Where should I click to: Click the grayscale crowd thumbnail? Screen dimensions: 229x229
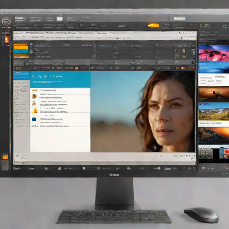coord(206,153)
